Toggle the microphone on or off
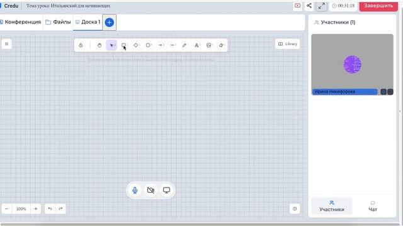 [x=135, y=190]
